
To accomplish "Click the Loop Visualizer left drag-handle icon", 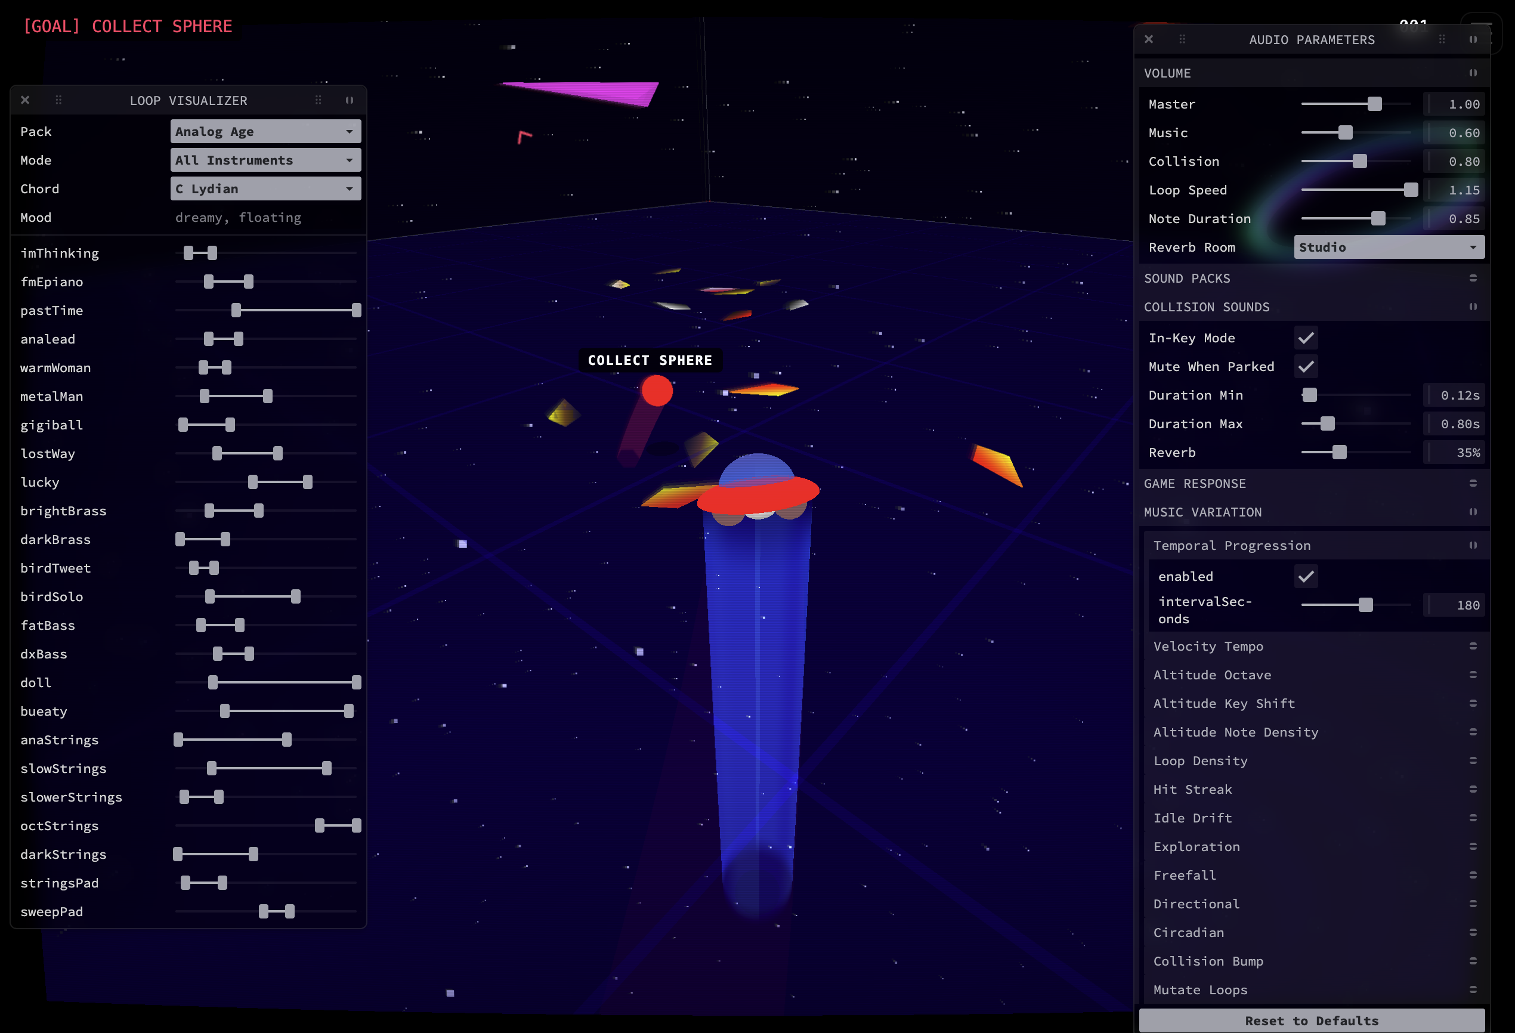I will (58, 100).
